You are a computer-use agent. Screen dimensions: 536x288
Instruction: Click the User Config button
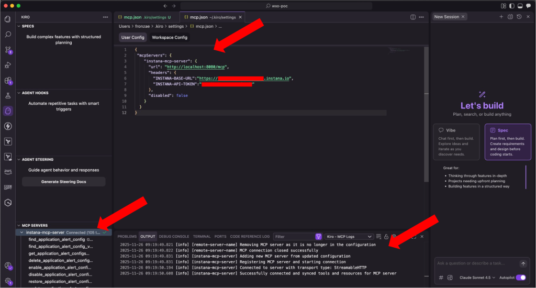coord(132,37)
